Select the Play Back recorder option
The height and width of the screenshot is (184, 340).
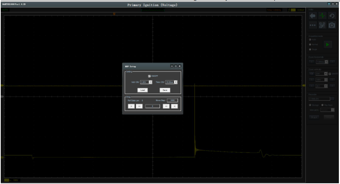(322, 105)
